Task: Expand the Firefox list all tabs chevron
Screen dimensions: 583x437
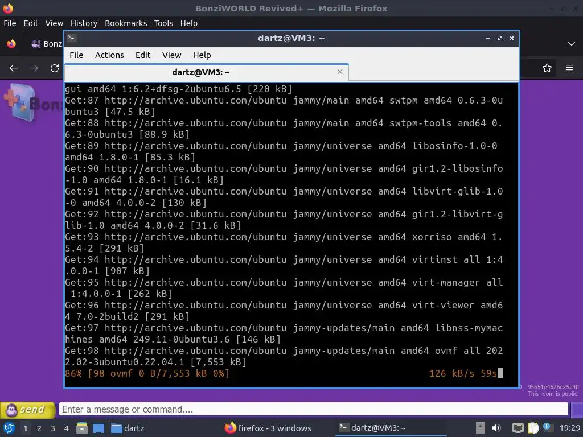Action: pos(572,44)
